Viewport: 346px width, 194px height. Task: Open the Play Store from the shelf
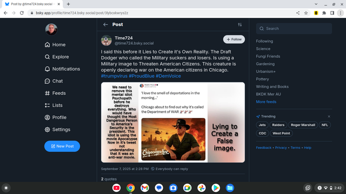tap(216, 188)
